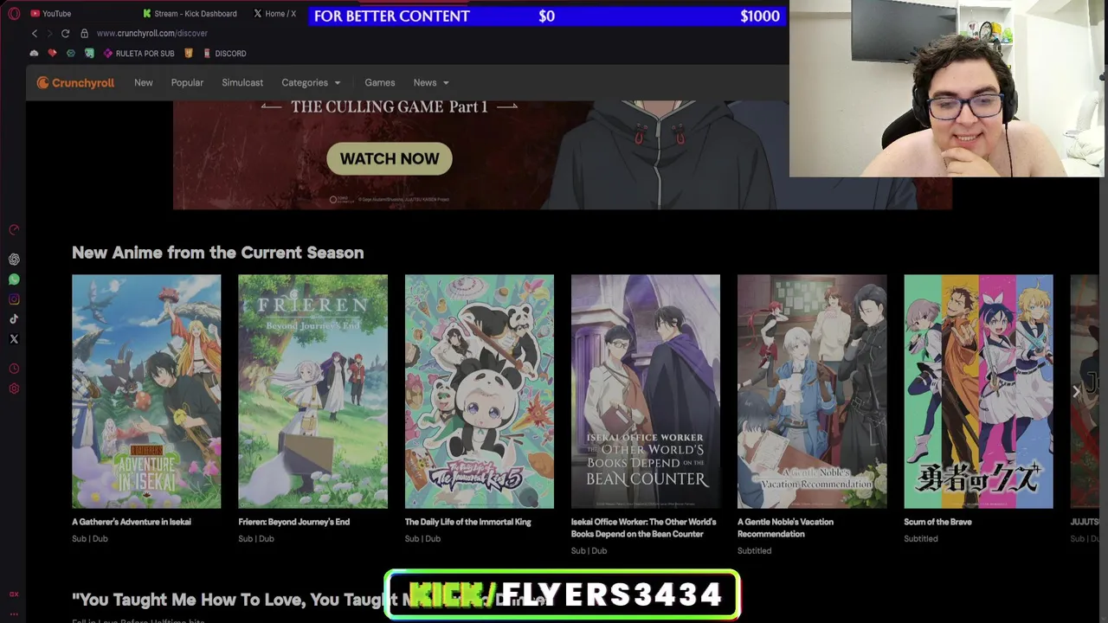Open ChatGPT in the Opera sidebar
Screen dimensions: 1108x623
14,260
